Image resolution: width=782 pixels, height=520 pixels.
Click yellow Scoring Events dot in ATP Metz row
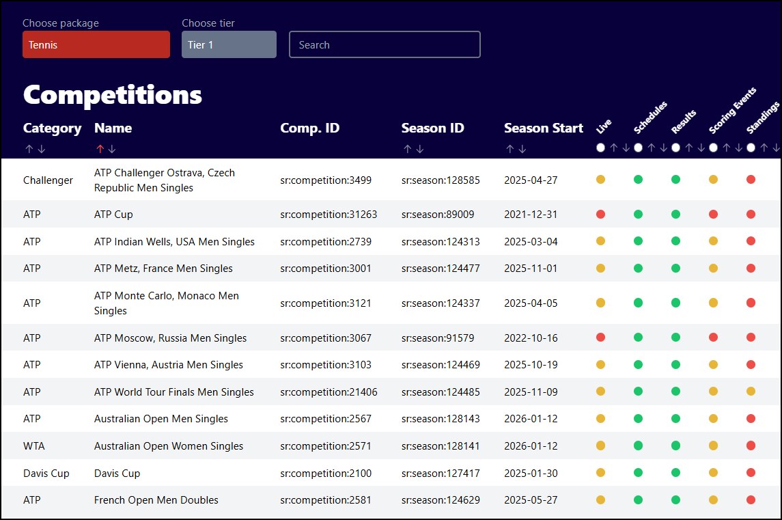point(713,268)
